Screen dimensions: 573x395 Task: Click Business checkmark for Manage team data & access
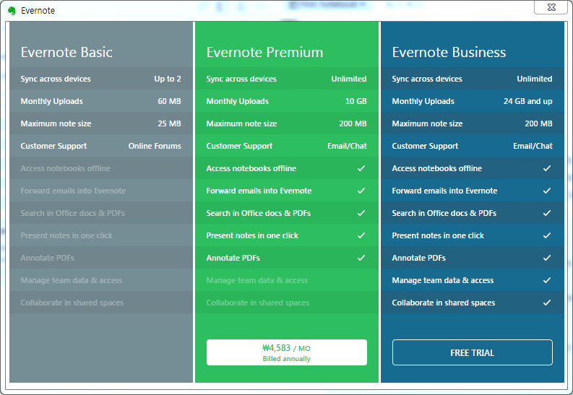[x=547, y=280]
